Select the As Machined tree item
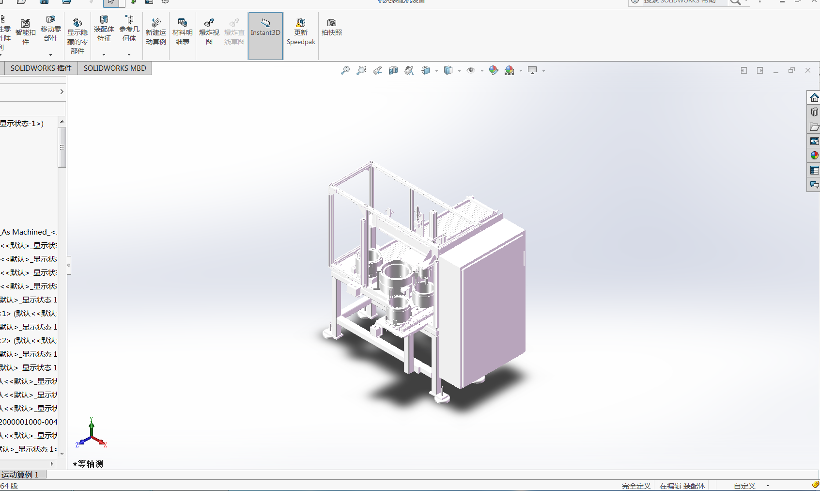 tap(29, 232)
